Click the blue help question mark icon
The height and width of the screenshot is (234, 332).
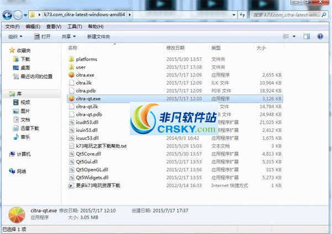(320, 36)
